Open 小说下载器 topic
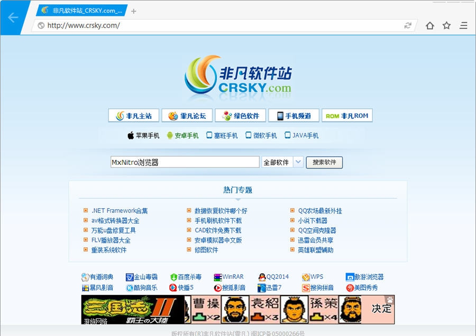This screenshot has width=476, height=336. [x=313, y=220]
